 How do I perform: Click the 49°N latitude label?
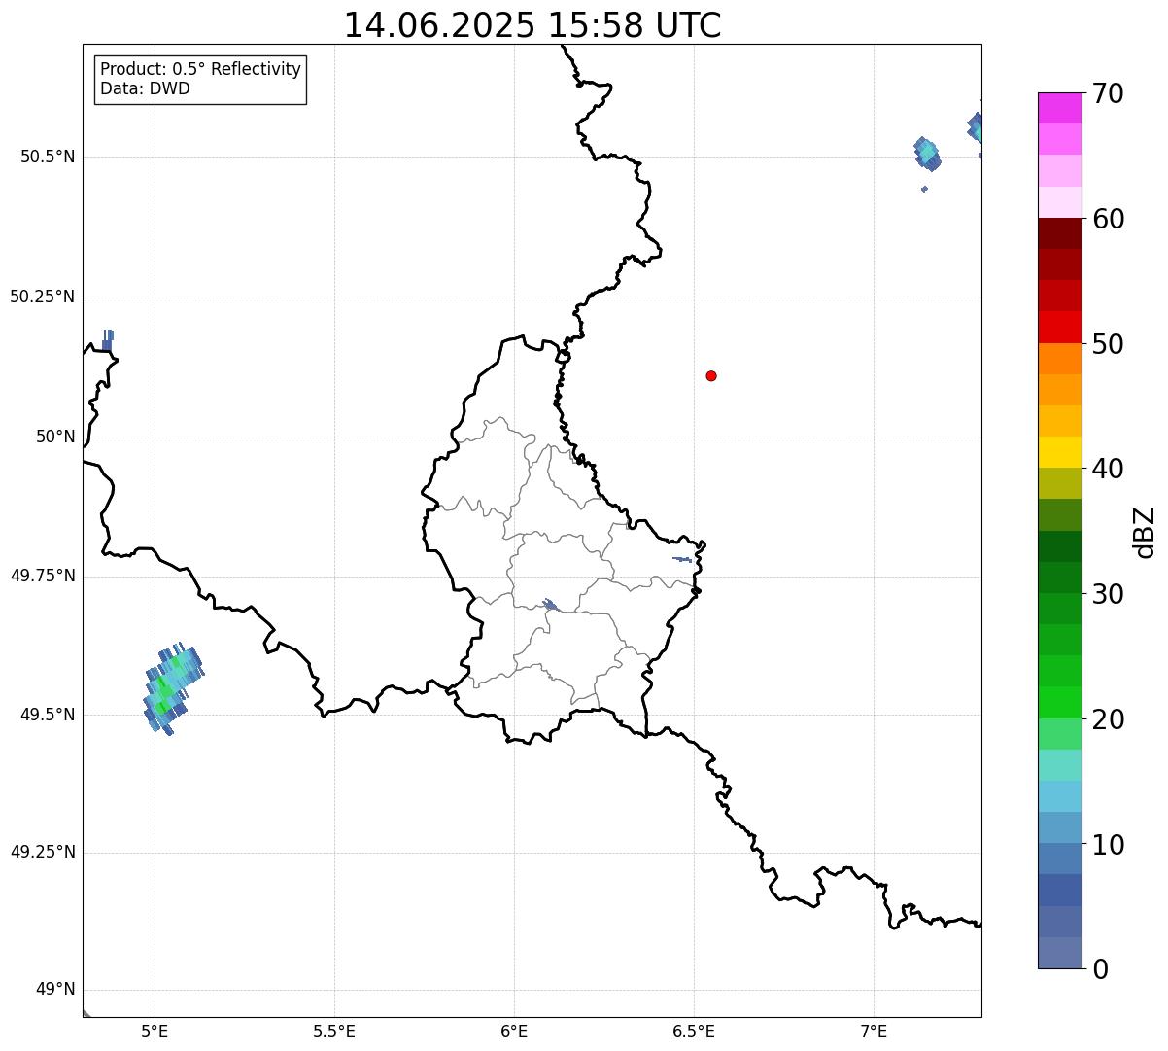[55, 990]
